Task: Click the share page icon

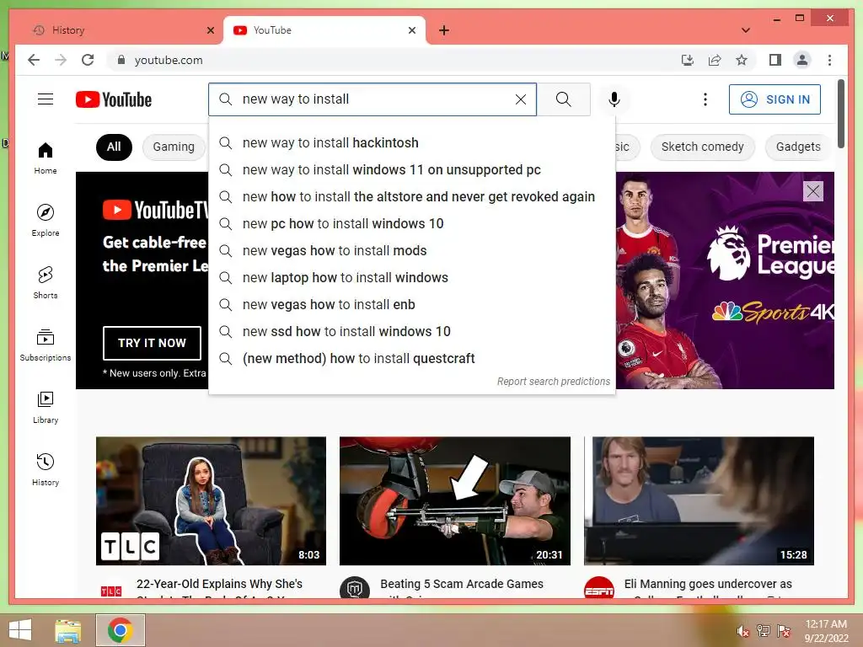Action: click(715, 60)
